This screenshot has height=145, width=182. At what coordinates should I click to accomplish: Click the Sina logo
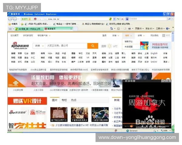(x=20, y=46)
